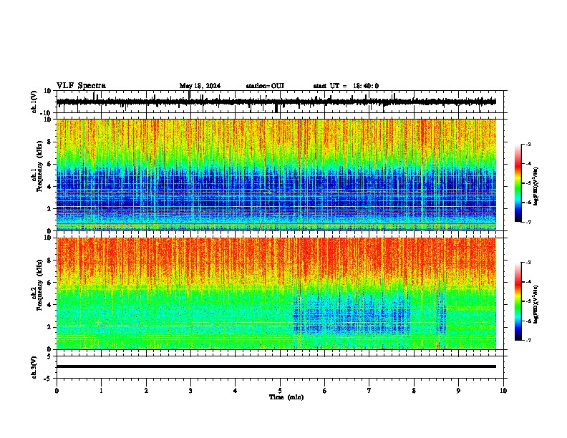The width and height of the screenshot is (567, 438).
Task: Click the "-3" label atop ch.1 colorbar
Action: point(528,144)
